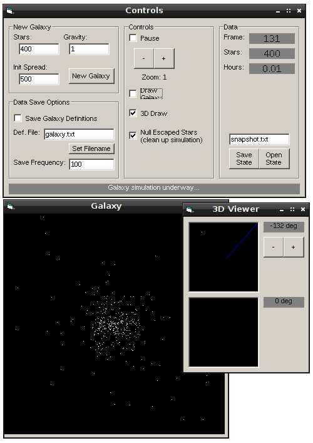313x443 pixels.
Task: Click the Stars input field
Action: point(39,49)
